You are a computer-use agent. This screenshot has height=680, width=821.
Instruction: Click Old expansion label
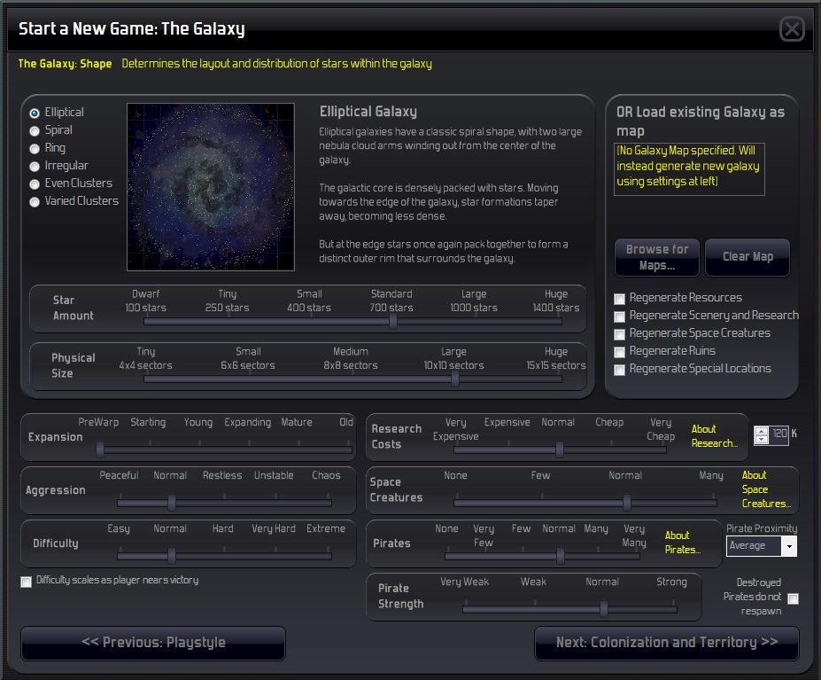pos(346,423)
